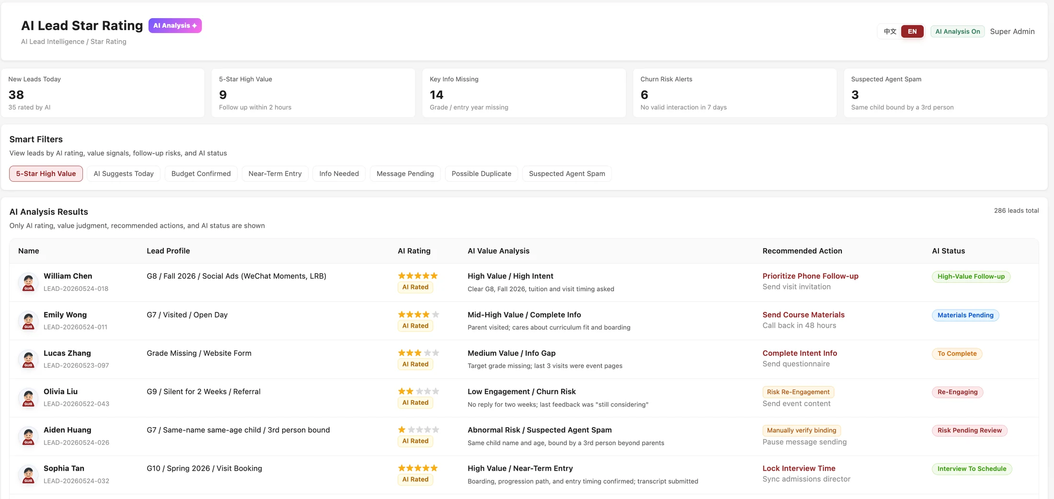This screenshot has height=499, width=1054.
Task: Click Aiden Huang's avatar icon
Action: 28,436
